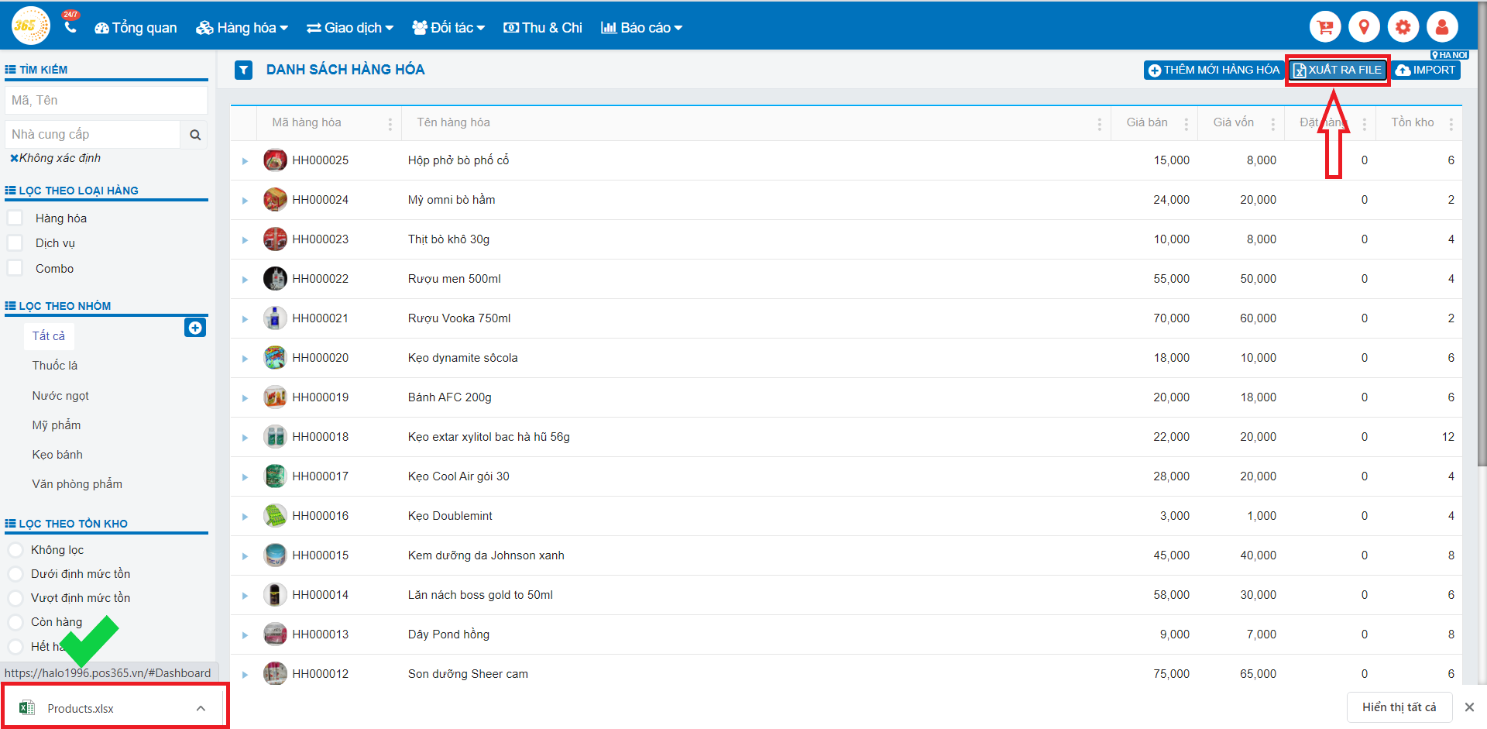Add new product group with plus icon

coord(195,328)
